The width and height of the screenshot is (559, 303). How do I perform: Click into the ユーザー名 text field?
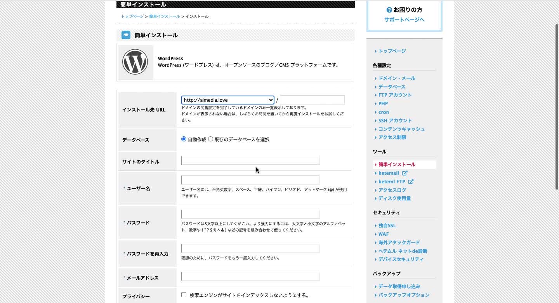point(250,180)
